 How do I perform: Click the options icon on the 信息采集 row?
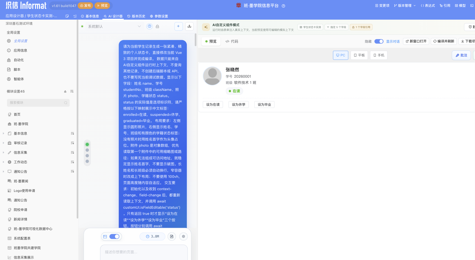tap(72, 153)
